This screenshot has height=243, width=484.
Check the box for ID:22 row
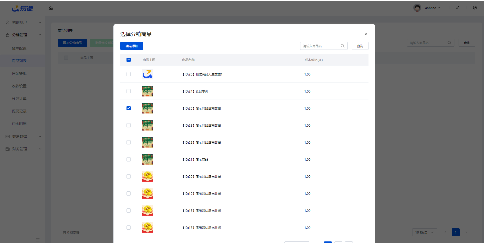129,142
